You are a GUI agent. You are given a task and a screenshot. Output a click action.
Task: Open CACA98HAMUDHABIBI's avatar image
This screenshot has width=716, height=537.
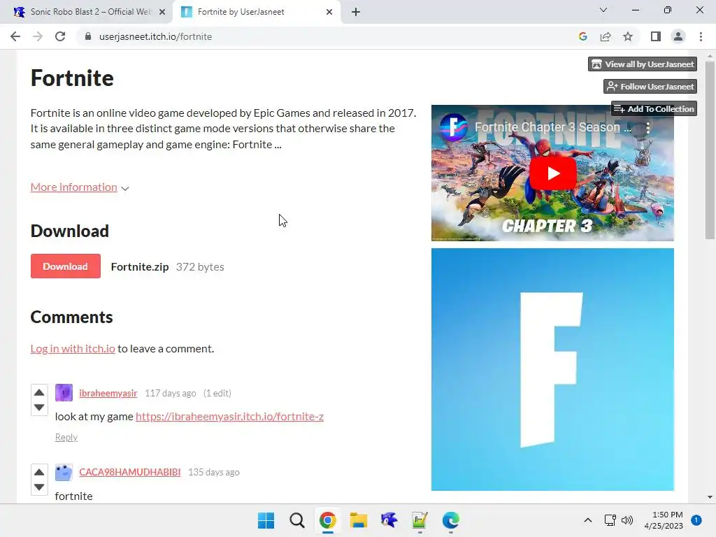(64, 472)
